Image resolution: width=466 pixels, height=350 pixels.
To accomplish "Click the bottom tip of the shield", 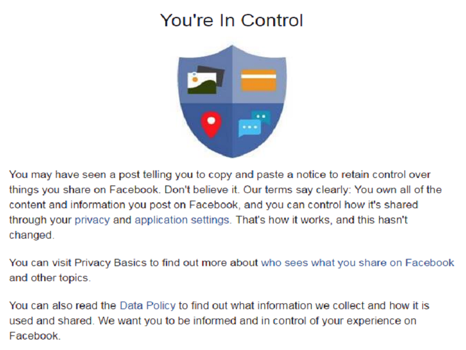I will (232, 155).
